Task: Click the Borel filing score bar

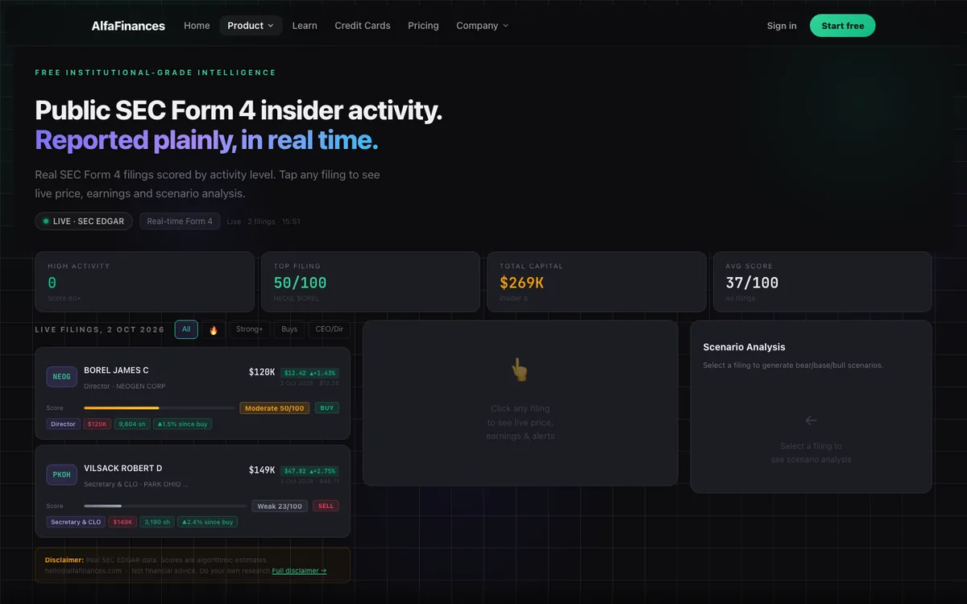Action: coord(159,408)
